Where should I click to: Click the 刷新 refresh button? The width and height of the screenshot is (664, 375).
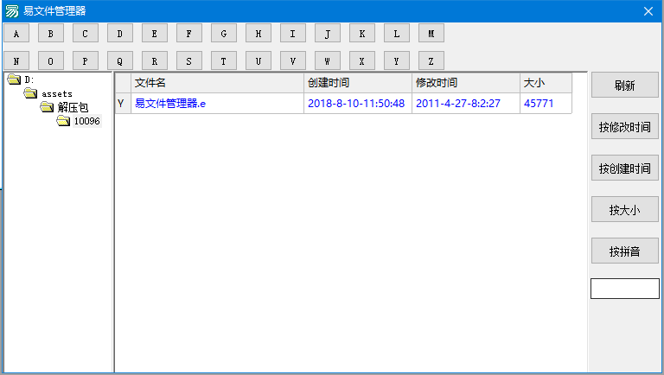(624, 85)
